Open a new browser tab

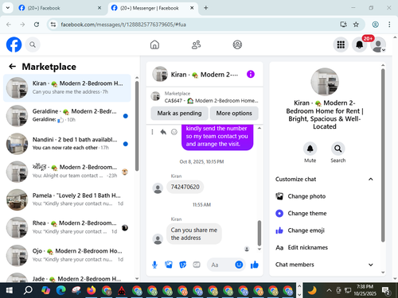(x=205, y=8)
